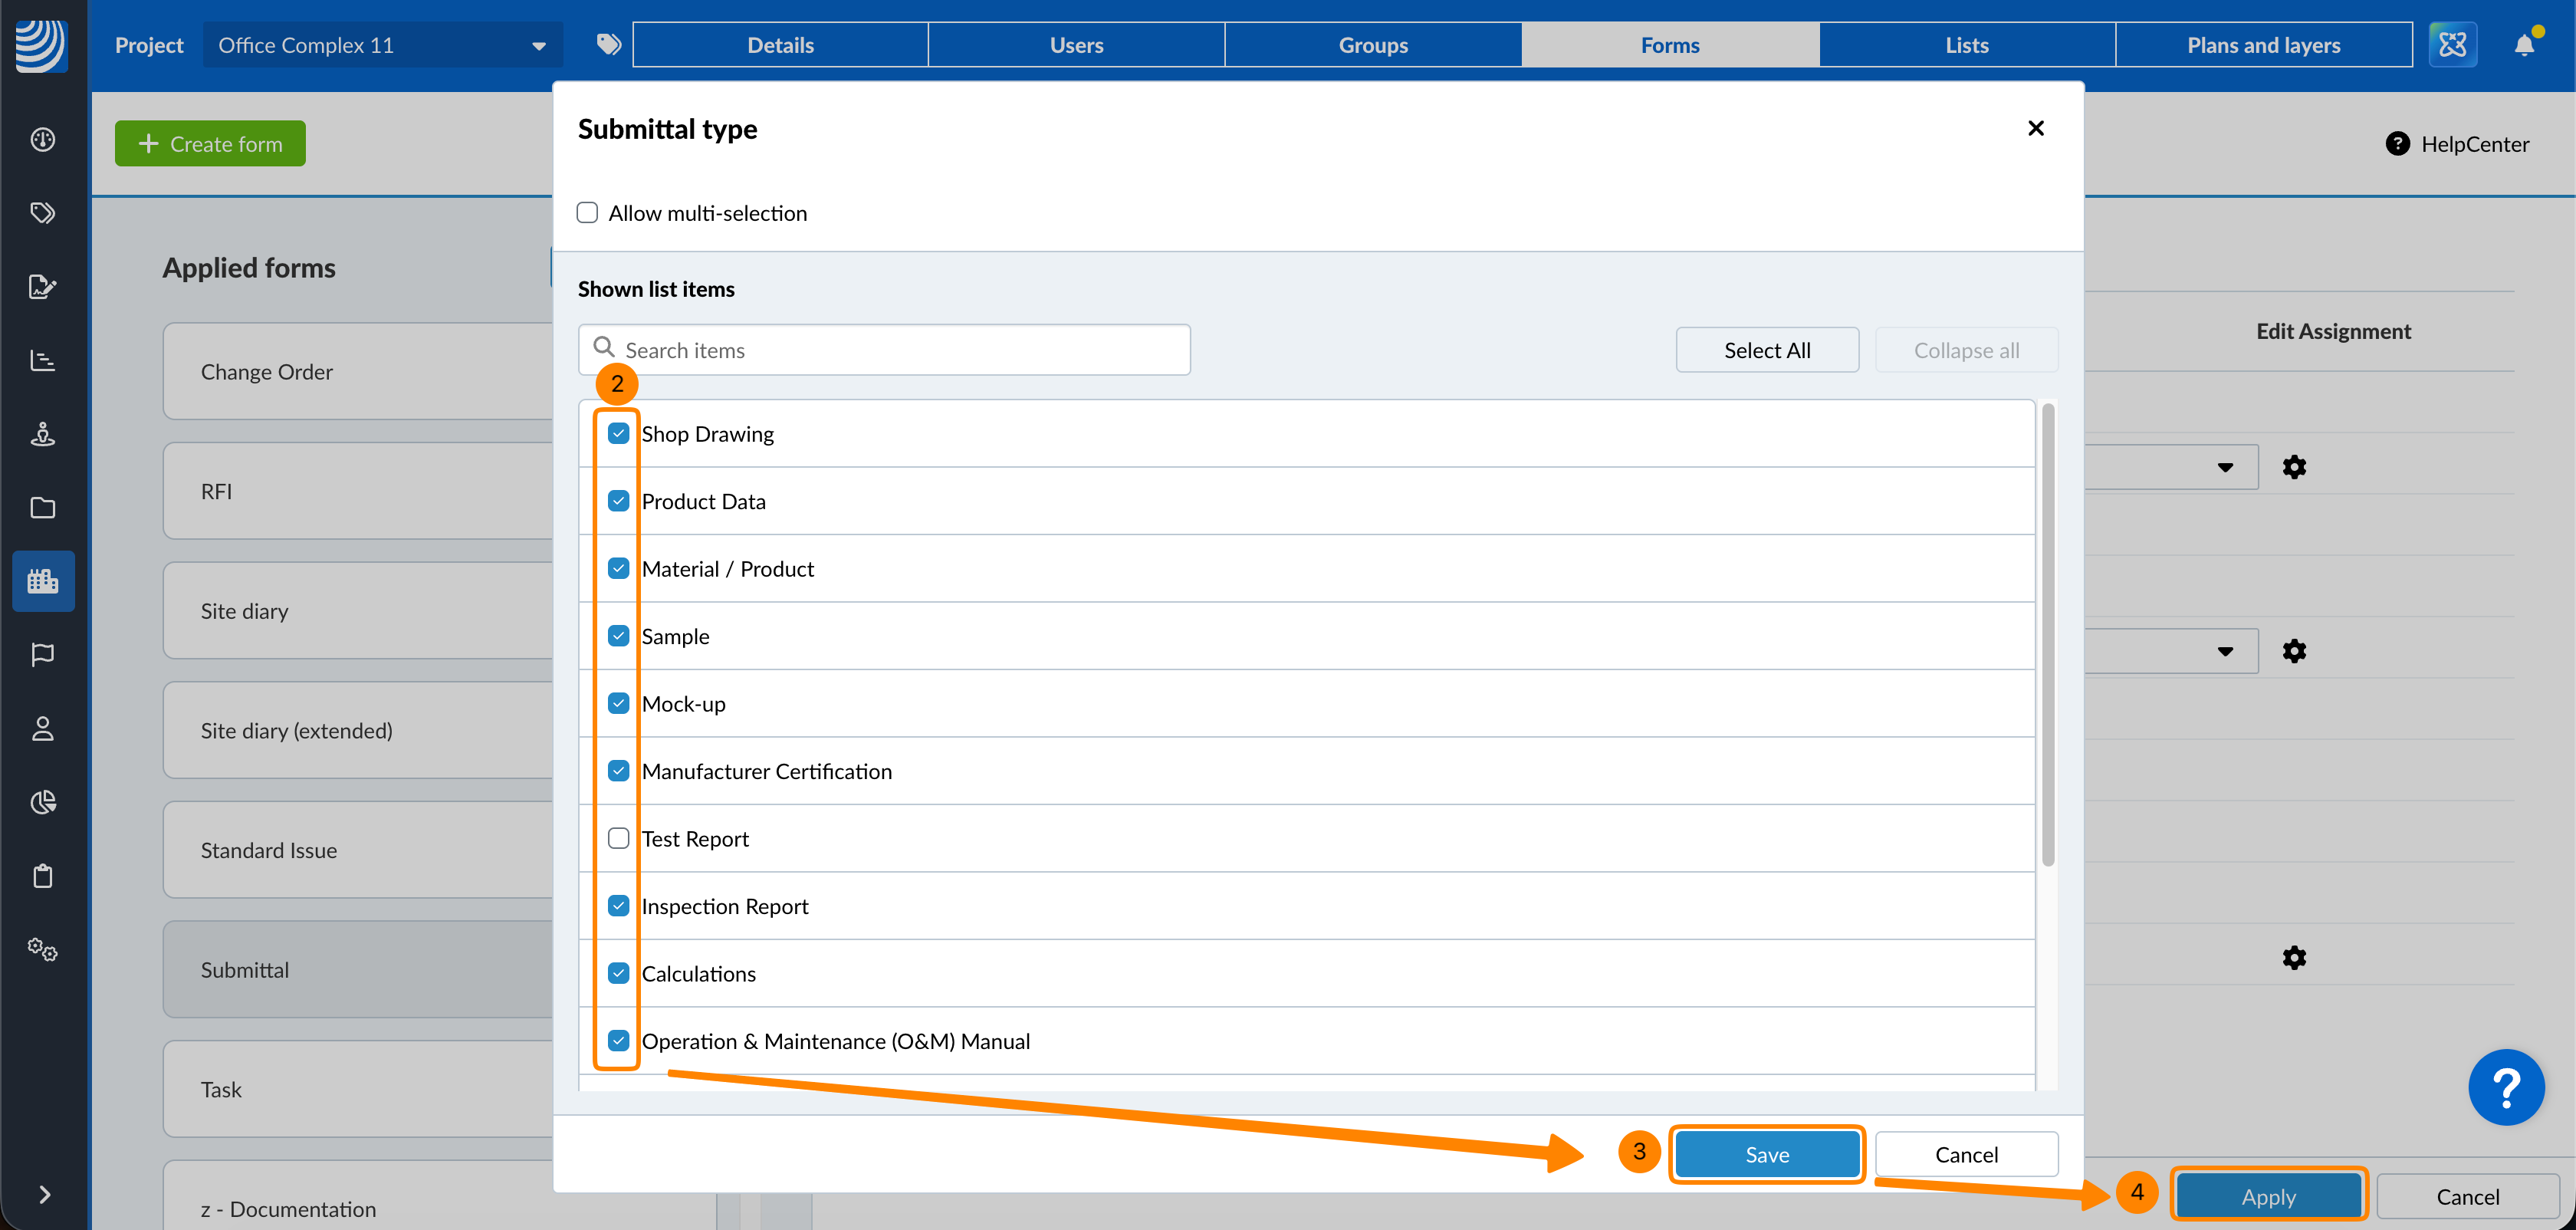Enable Allow multi-selection checkbox

click(x=587, y=213)
